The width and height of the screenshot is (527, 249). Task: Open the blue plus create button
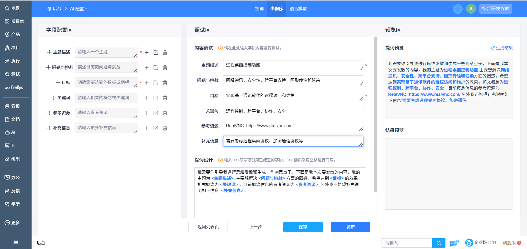pos(458,9)
